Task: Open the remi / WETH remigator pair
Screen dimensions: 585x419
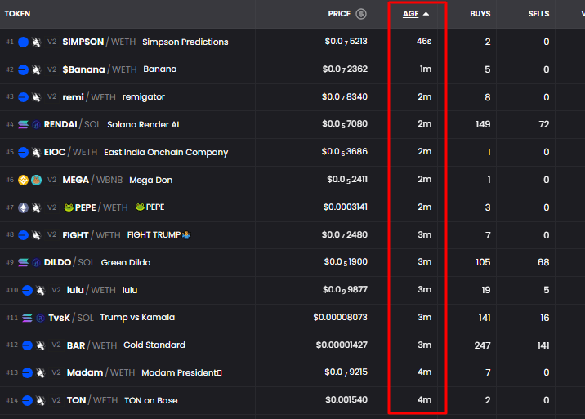Action: 292,97
